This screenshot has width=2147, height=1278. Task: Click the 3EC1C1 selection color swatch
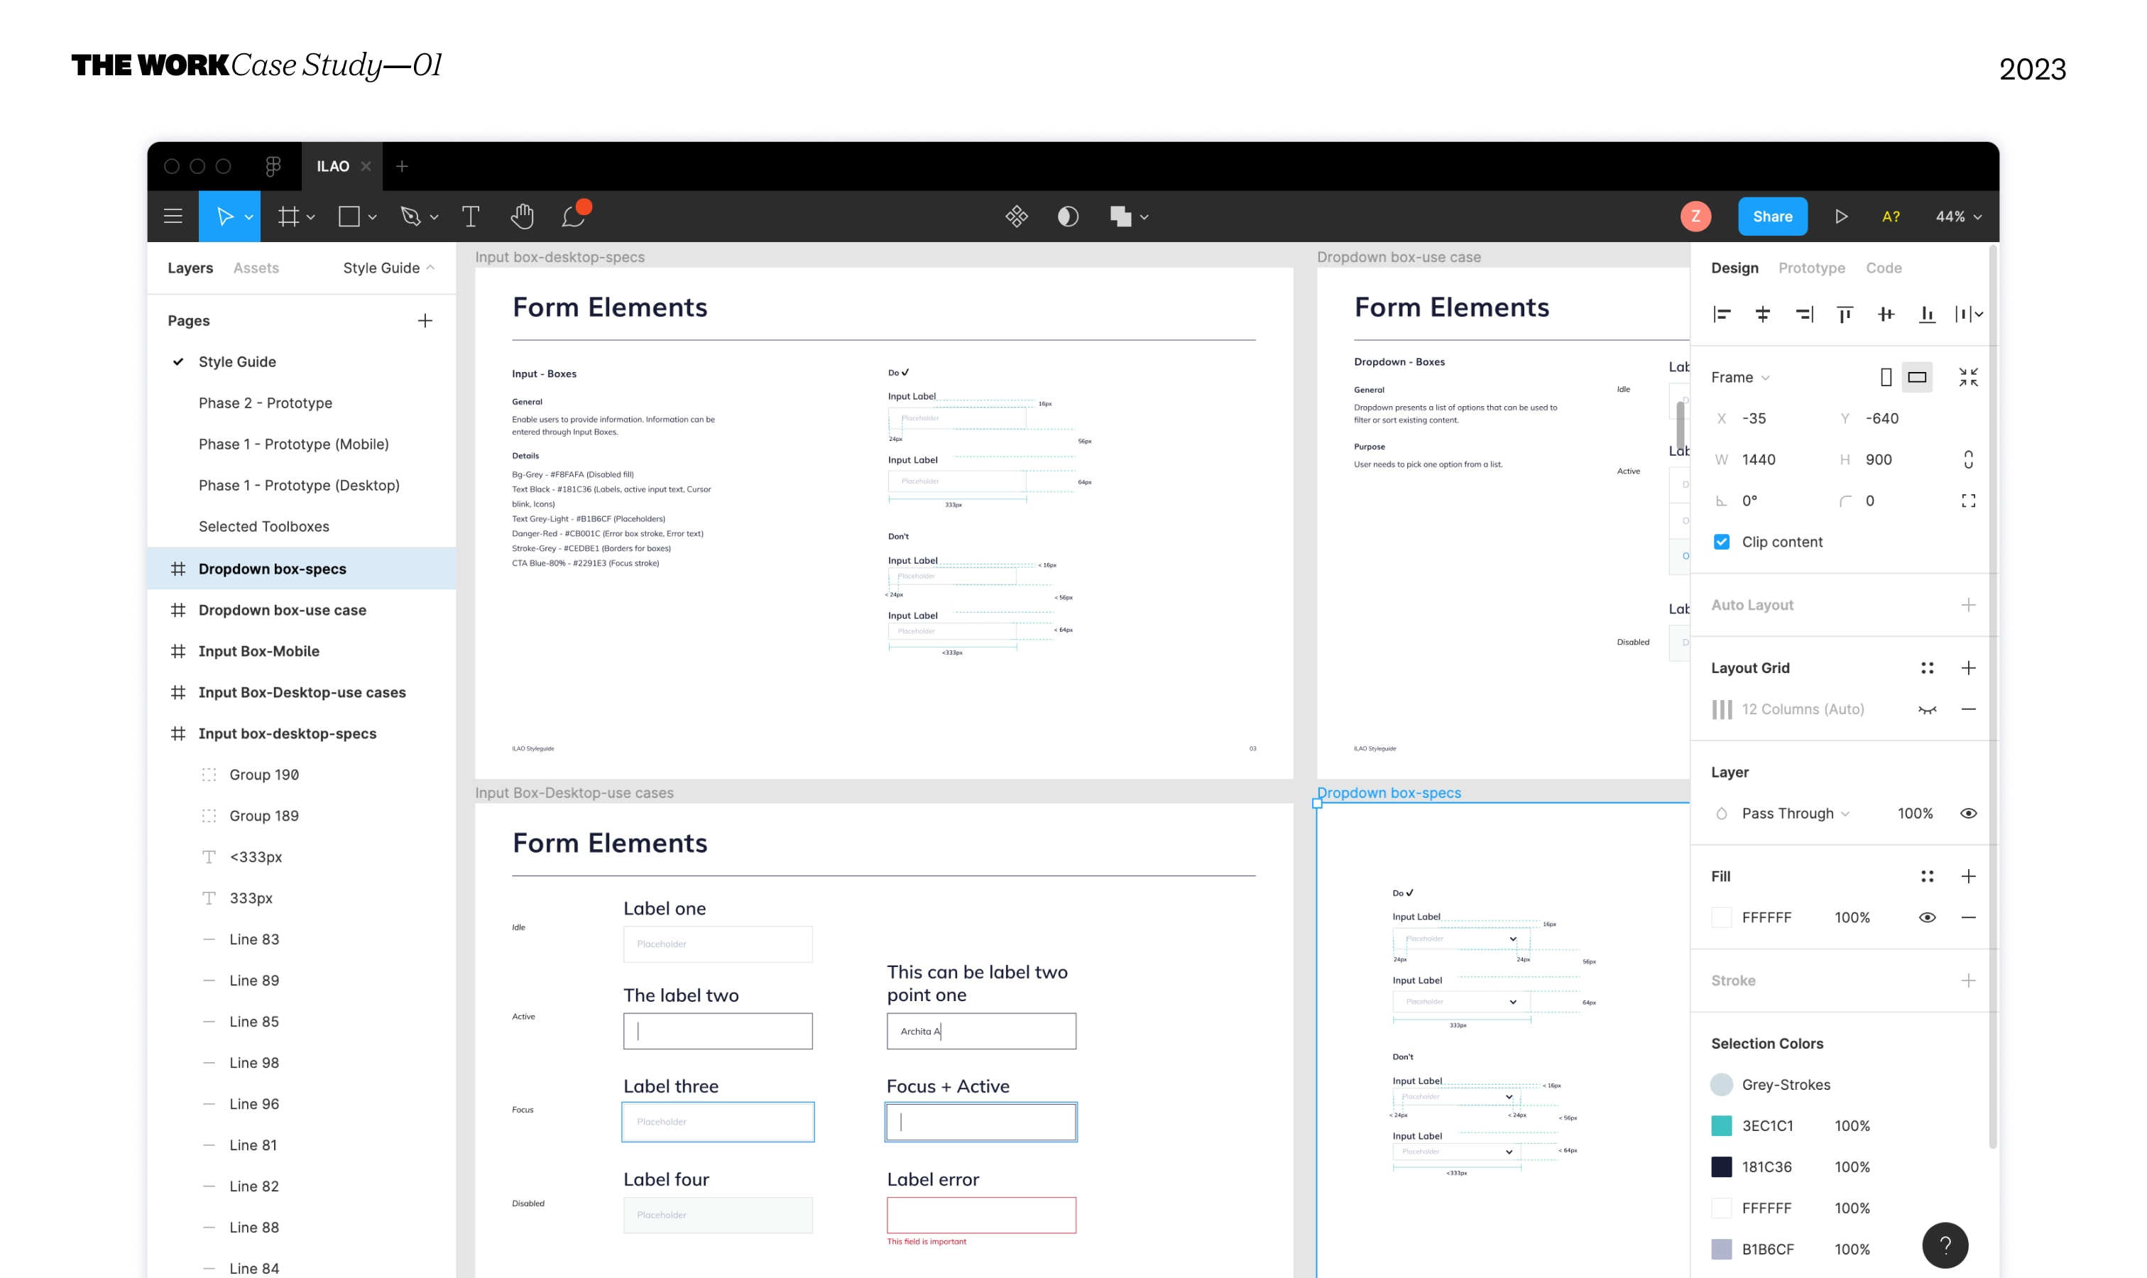(x=1721, y=1125)
